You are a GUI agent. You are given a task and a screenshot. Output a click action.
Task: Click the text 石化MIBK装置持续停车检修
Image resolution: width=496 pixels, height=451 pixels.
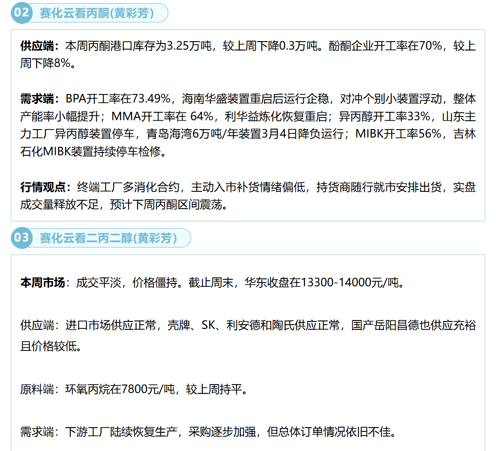91,152
